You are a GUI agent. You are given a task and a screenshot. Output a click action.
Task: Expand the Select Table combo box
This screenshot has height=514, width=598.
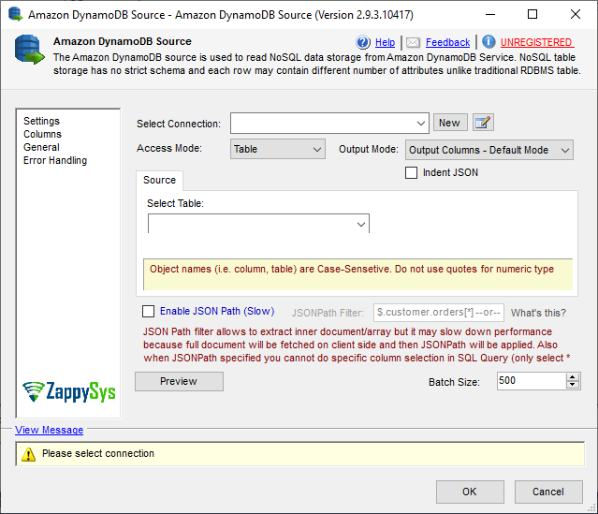click(360, 224)
